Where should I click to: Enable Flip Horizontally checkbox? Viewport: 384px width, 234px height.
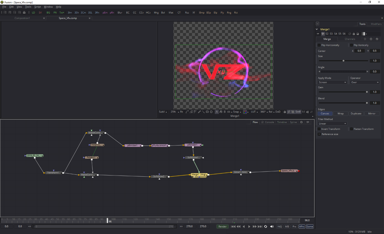[319, 45]
